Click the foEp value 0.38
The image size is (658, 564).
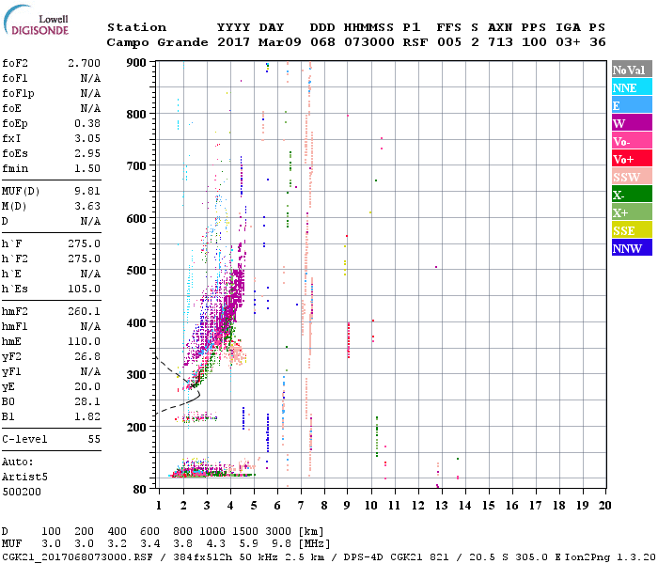pos(87,123)
